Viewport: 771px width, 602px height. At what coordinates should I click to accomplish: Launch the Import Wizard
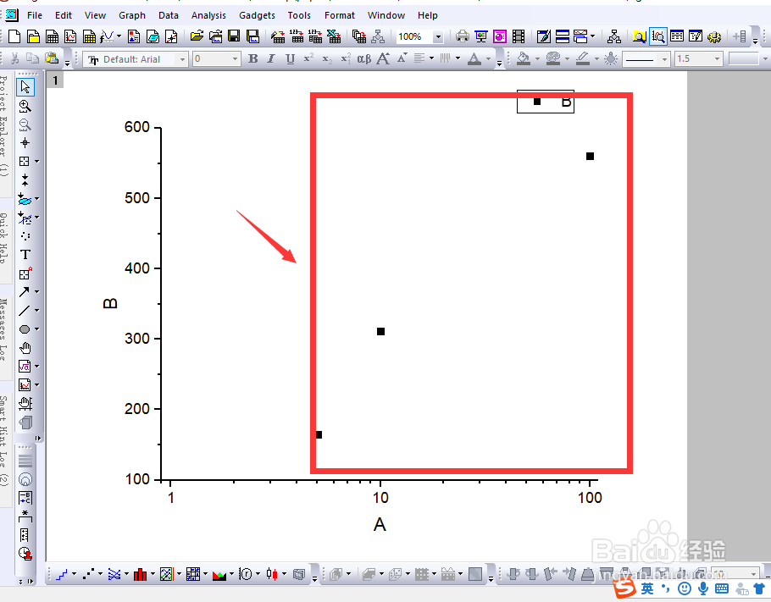click(x=278, y=36)
